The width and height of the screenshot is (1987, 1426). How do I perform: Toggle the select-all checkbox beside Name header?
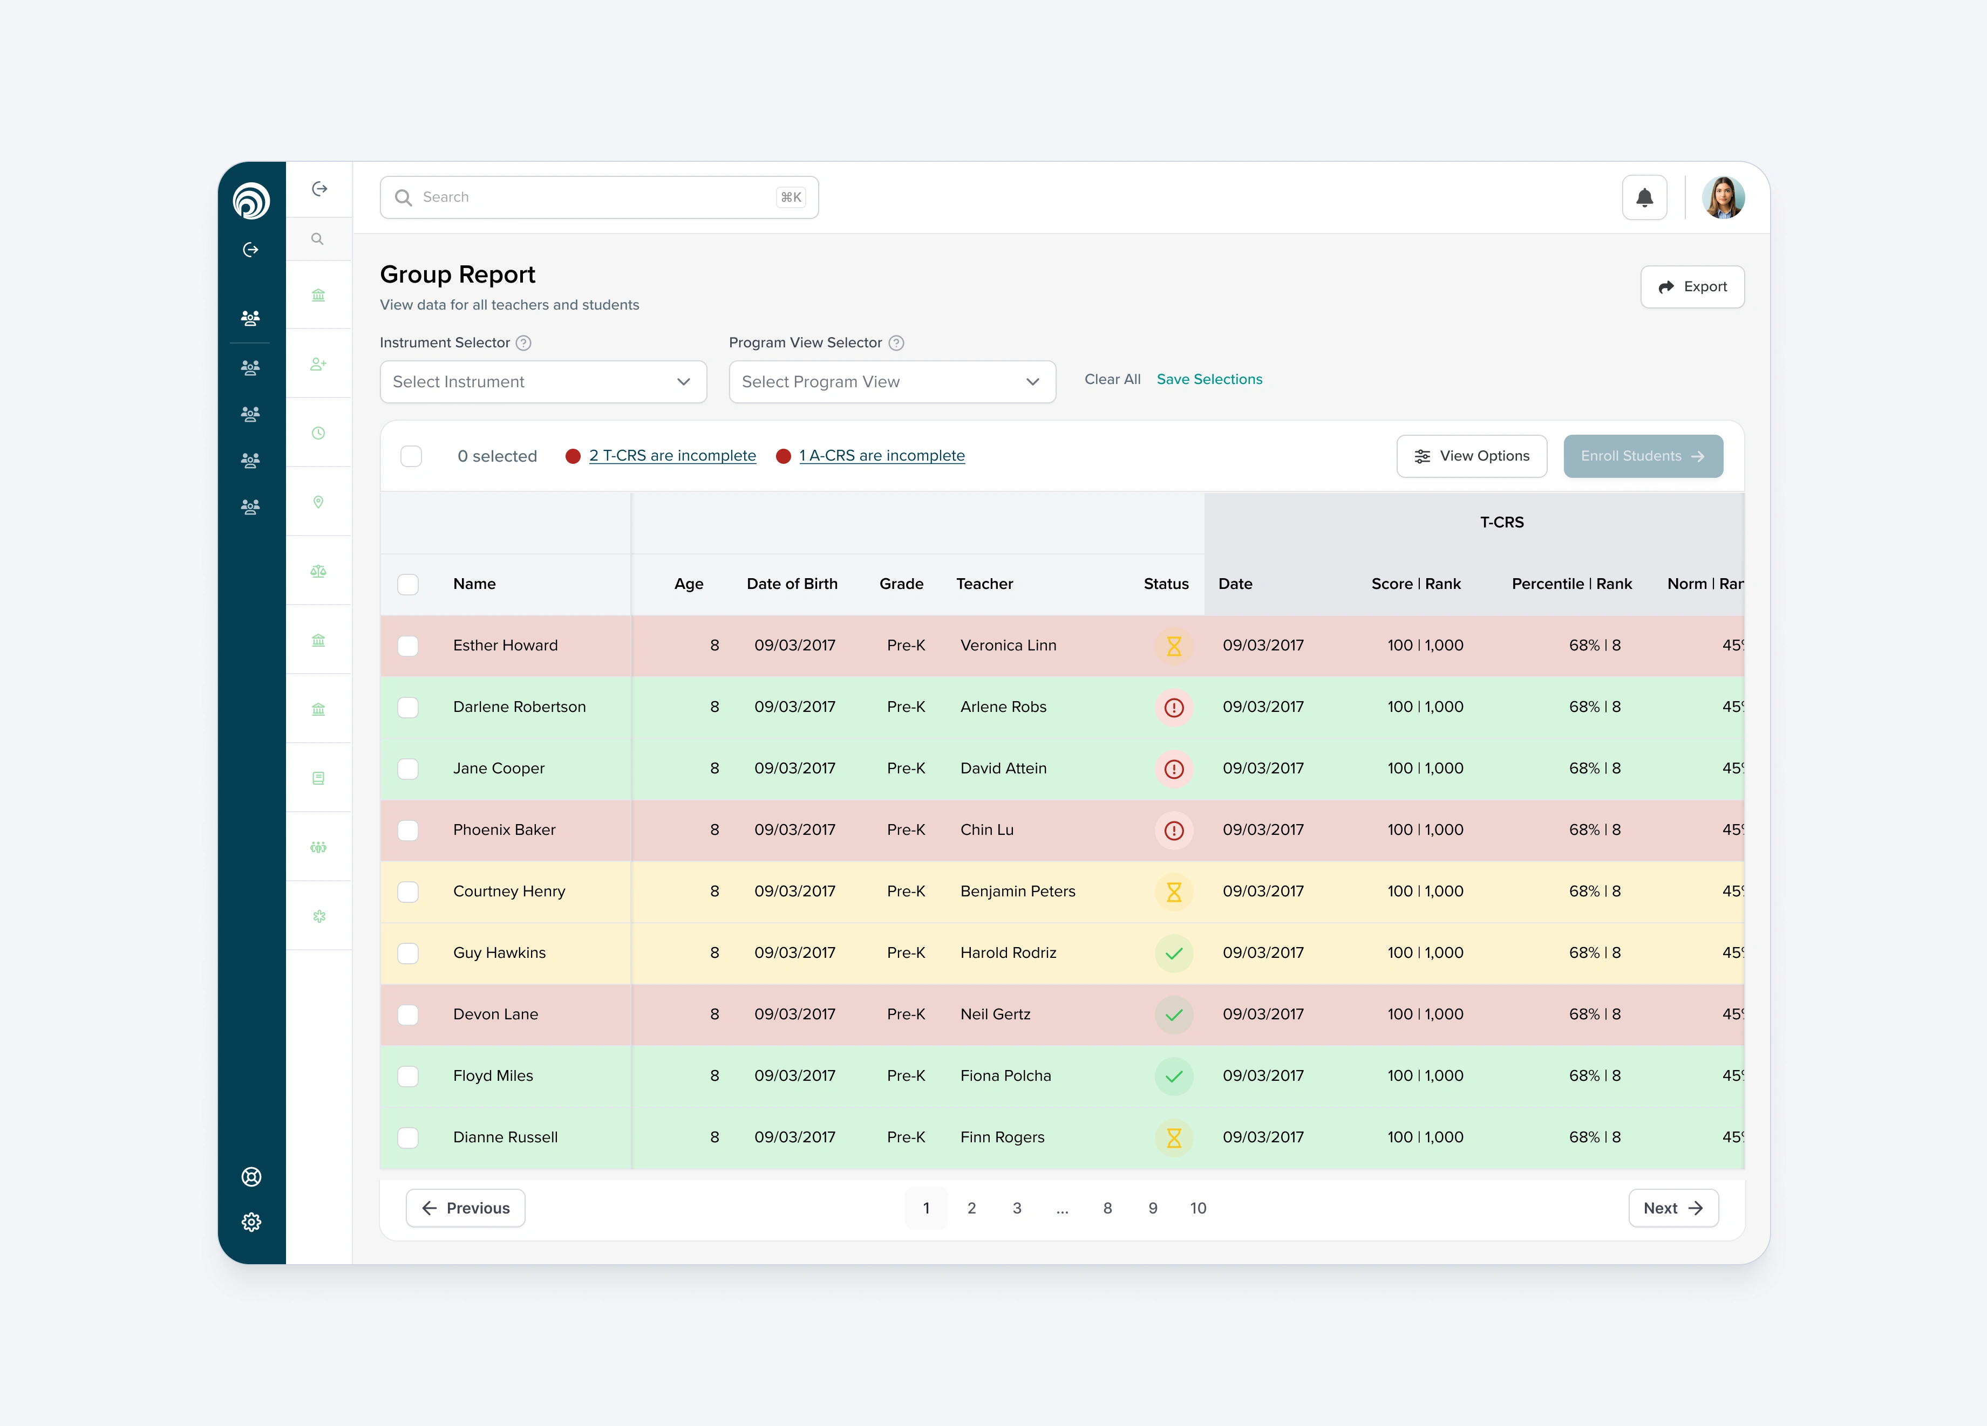point(409,584)
